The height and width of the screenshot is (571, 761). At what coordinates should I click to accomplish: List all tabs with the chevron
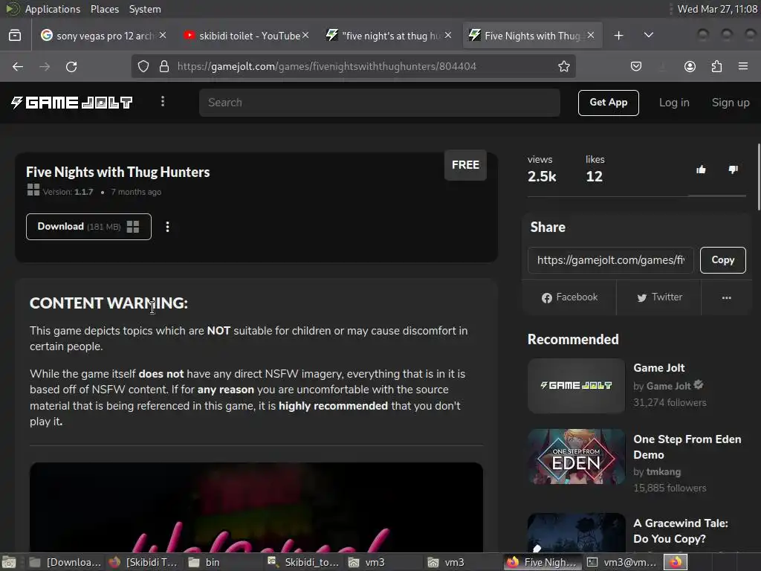[648, 36]
